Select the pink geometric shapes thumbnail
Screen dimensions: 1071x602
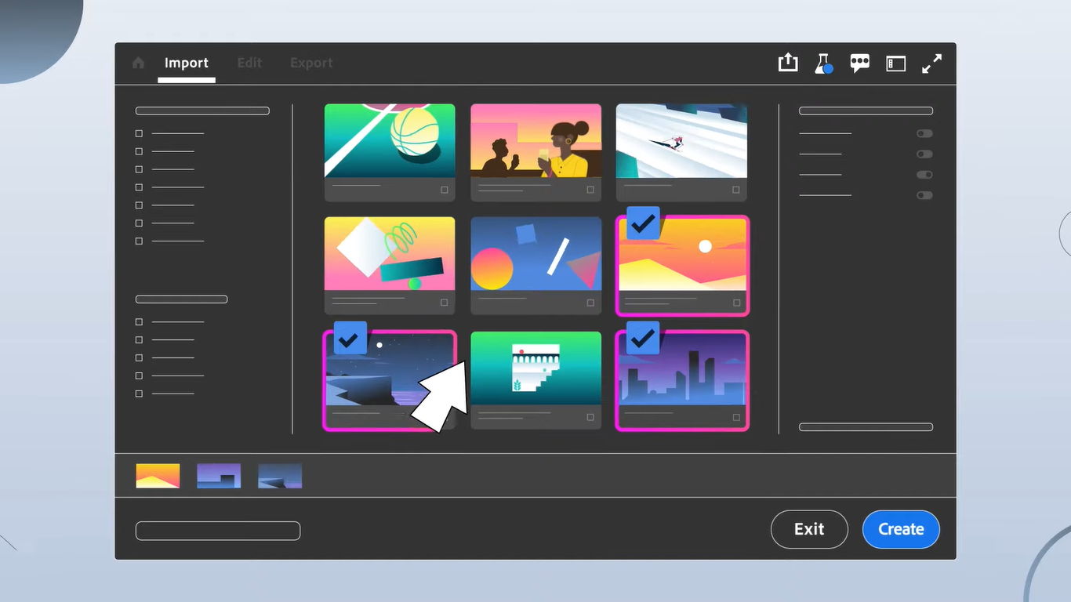click(390, 254)
